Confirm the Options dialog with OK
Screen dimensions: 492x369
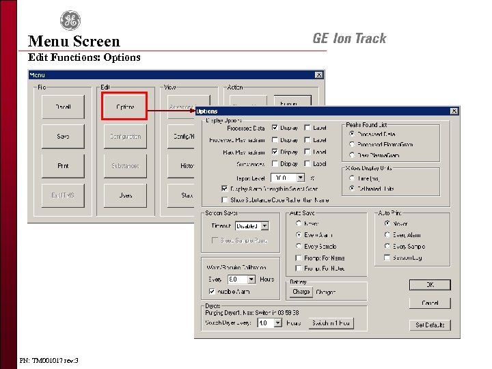click(x=430, y=284)
